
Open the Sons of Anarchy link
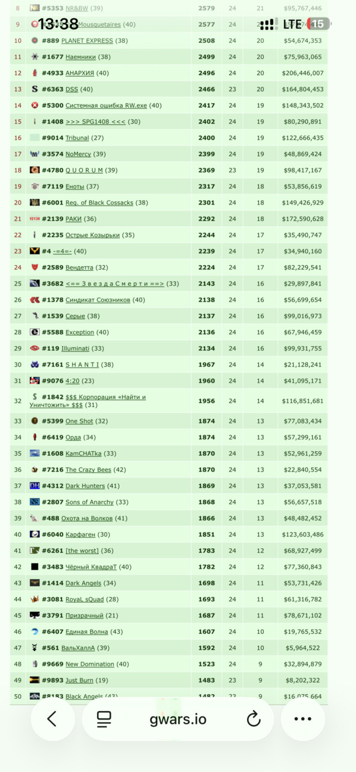(90, 502)
